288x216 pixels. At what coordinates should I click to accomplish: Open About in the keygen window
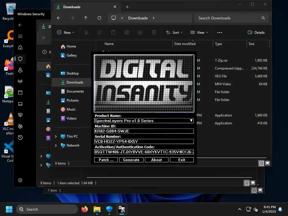156,160
